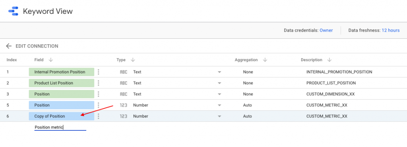
Task: Click None aggregation for Internal Promotion Position
Action: coord(248,72)
